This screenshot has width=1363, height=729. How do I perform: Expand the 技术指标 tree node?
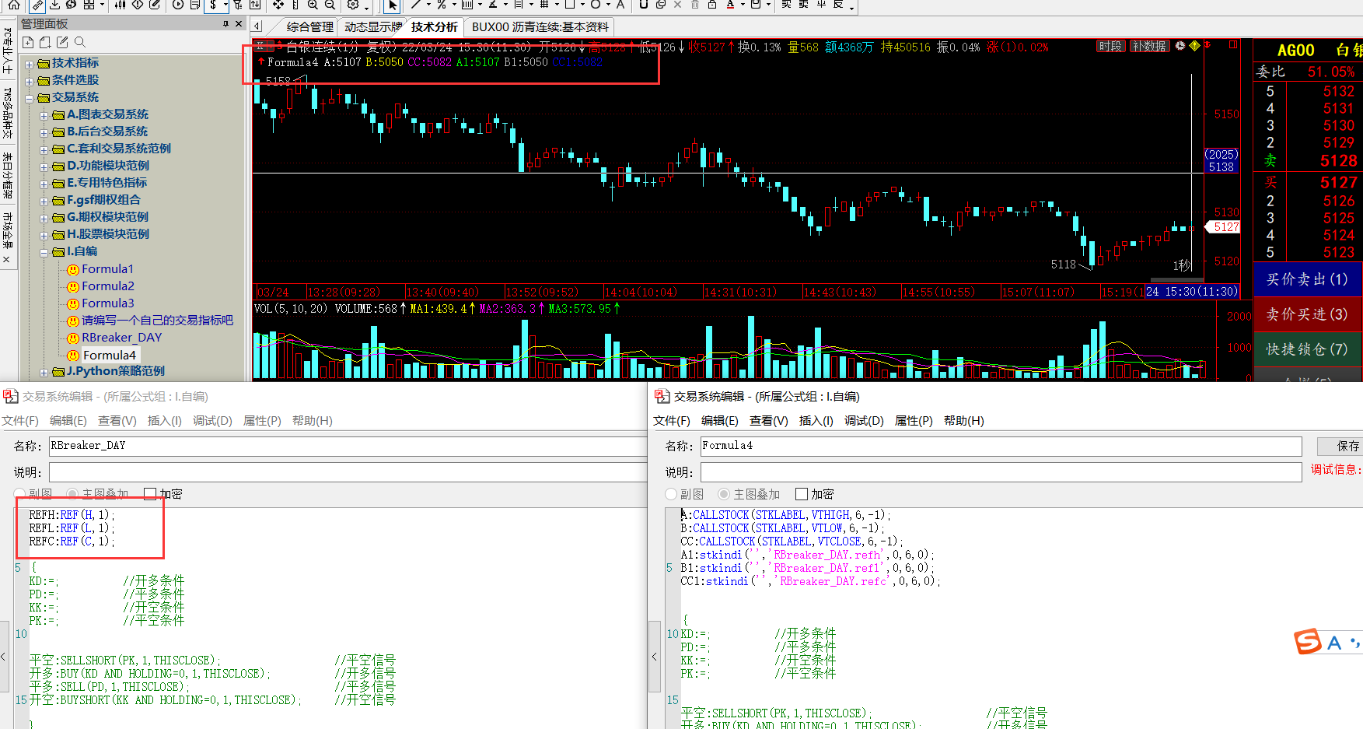coord(29,64)
